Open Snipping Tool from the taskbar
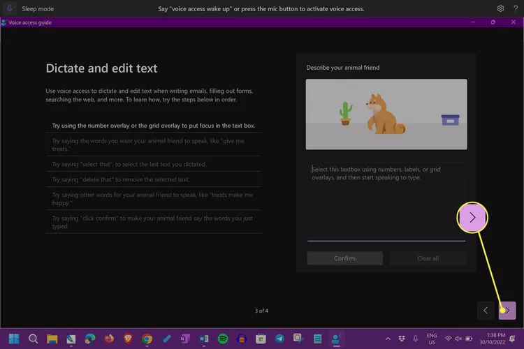Viewport: 524px width, 349px height. click(298, 339)
